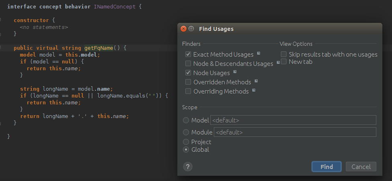This screenshot has width=392, height=181.
Task: Close the Find Usages dialog
Action: coord(184,29)
